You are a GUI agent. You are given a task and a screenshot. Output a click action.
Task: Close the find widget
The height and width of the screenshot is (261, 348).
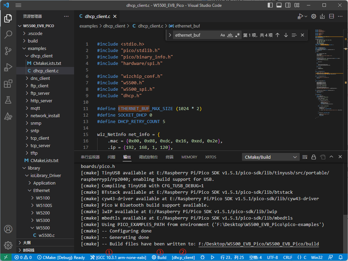point(302,35)
